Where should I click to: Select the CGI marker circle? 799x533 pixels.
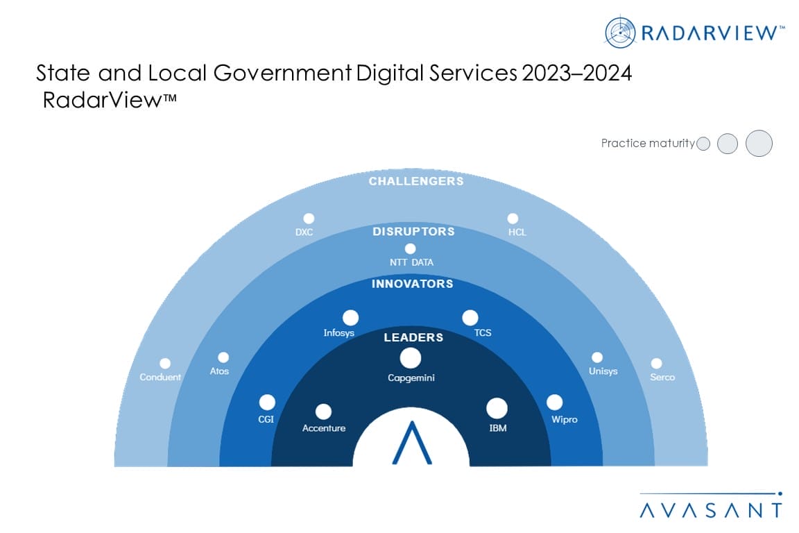tap(267, 402)
